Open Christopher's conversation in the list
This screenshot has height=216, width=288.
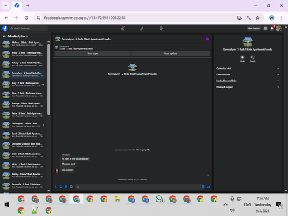tap(23, 125)
